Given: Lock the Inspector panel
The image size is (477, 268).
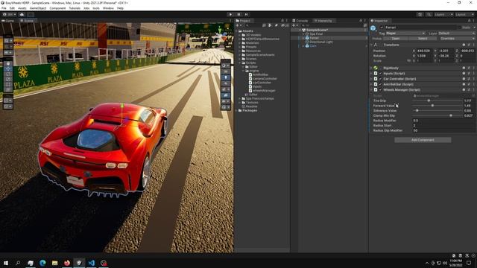Looking at the screenshot, I should (x=469, y=21).
